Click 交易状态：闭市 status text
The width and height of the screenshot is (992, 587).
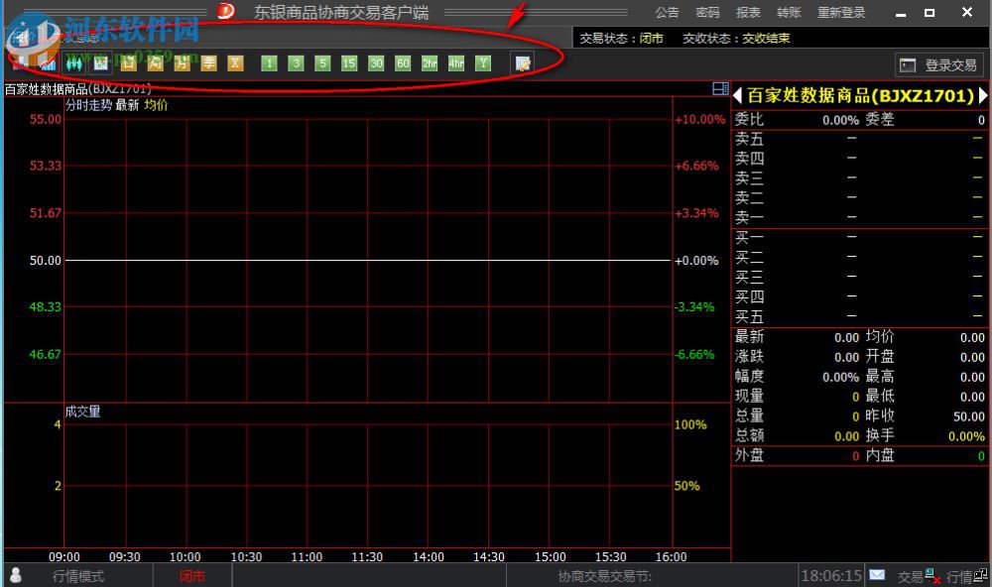click(621, 39)
